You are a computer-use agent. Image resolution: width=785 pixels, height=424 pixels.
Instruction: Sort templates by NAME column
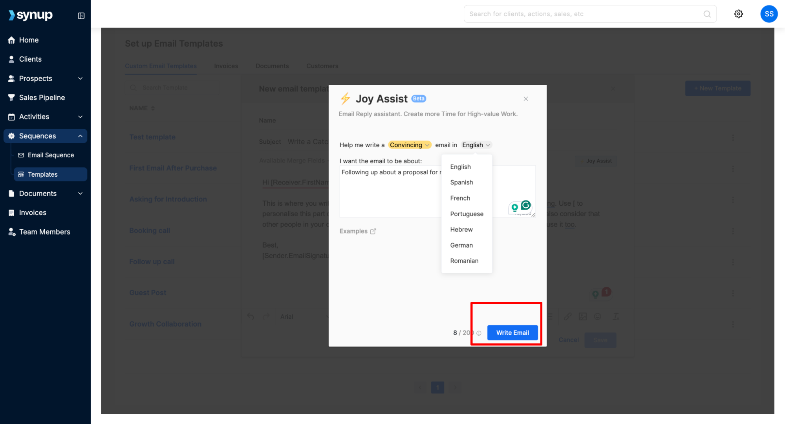coord(142,108)
